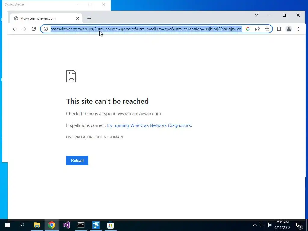Open the volume control in system tray
Screen dimensions: 308x231
(x=269, y=225)
